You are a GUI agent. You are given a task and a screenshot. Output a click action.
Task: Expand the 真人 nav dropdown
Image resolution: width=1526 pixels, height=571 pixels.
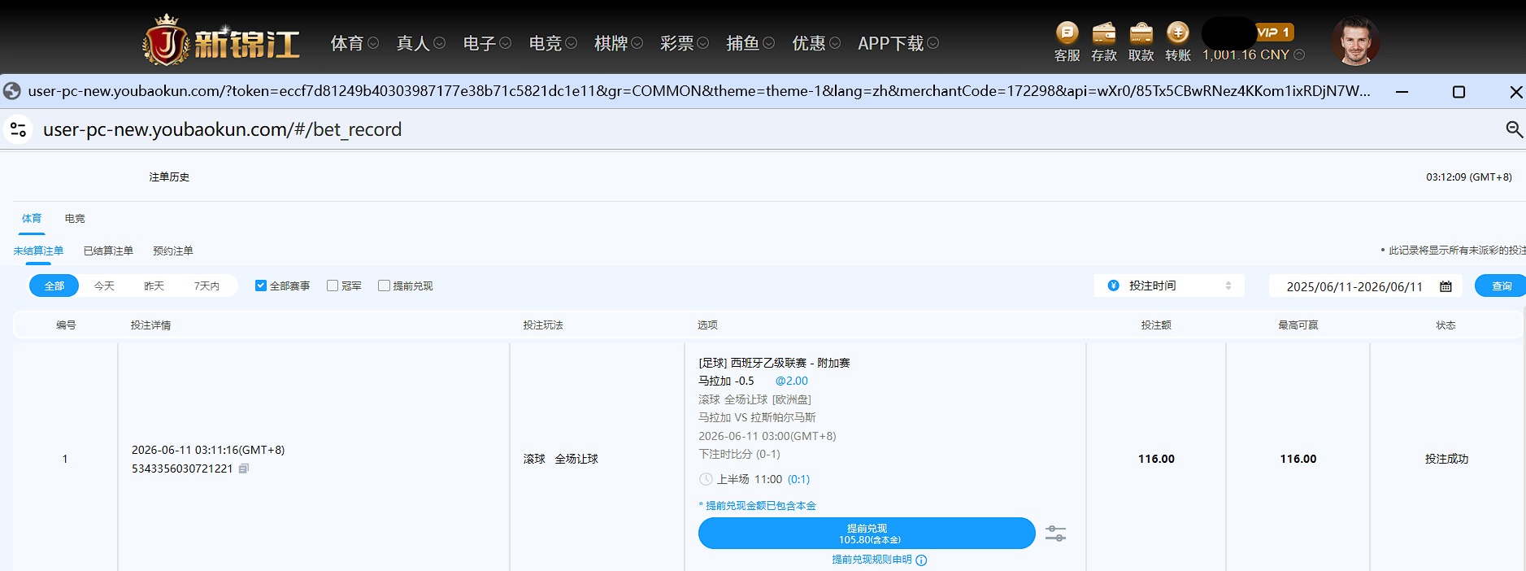click(x=439, y=43)
